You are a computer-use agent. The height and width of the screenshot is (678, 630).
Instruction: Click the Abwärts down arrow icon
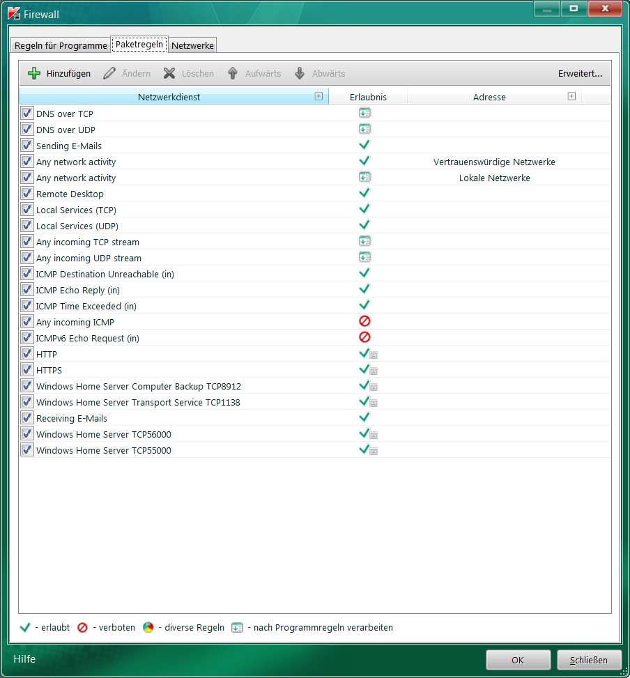(300, 73)
